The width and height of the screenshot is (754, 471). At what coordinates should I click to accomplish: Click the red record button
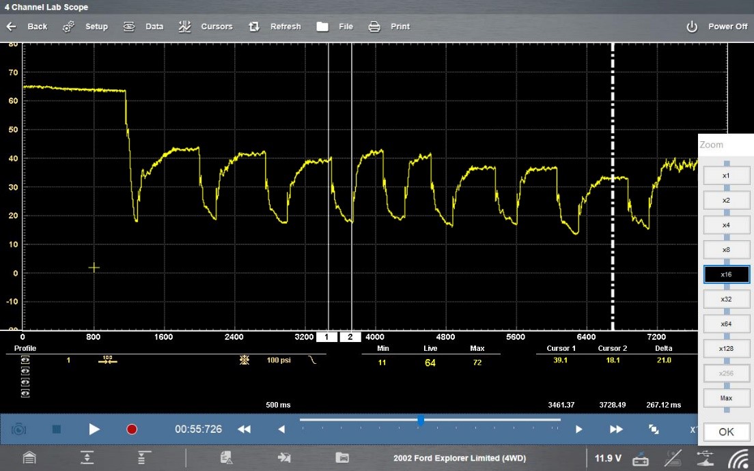tap(132, 429)
